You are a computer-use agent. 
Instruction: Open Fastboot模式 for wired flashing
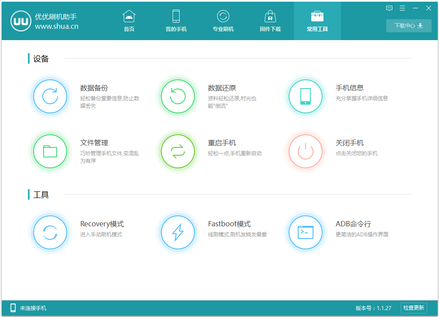pyautogui.click(x=178, y=232)
